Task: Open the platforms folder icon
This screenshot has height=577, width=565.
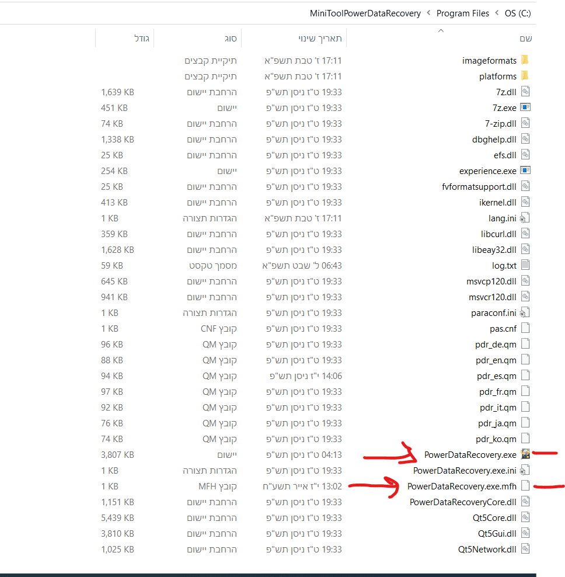Action: tap(525, 76)
